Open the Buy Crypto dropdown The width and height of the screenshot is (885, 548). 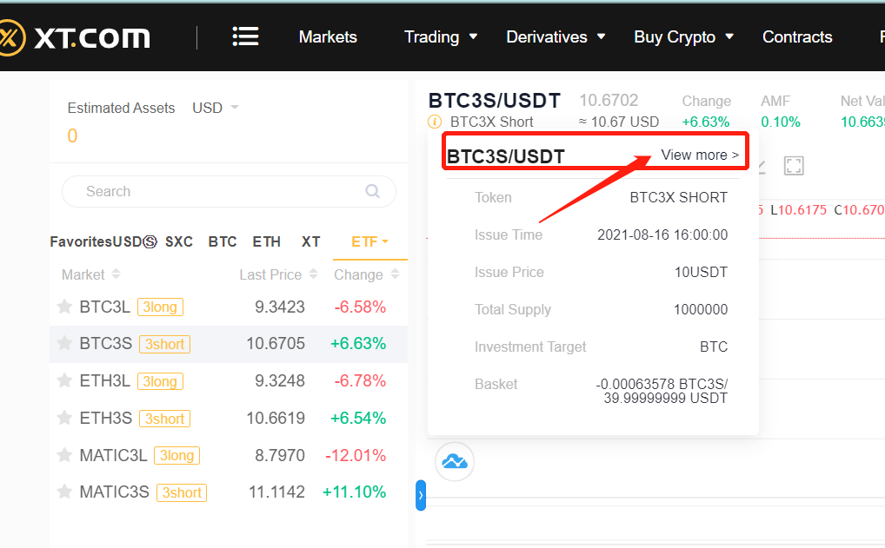click(684, 37)
